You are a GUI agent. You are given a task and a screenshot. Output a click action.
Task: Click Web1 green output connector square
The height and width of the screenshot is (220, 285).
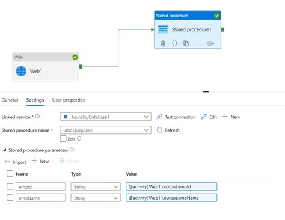coord(81,67)
